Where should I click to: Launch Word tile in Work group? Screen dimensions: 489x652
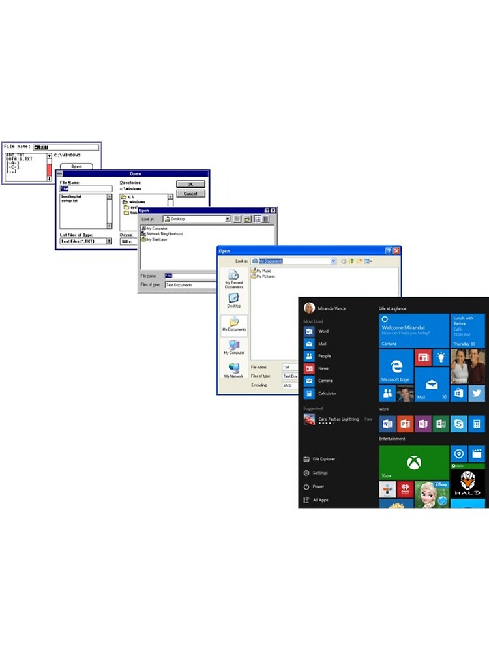click(x=387, y=424)
